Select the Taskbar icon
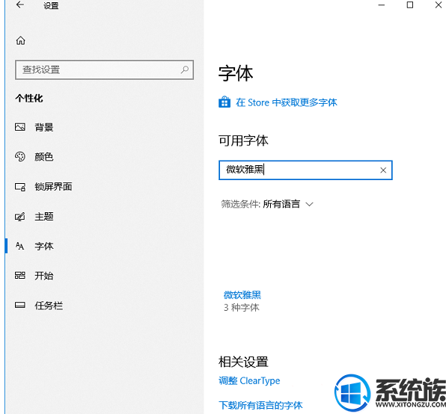Screen dimensions: 446x414 pyautogui.click(x=20, y=305)
